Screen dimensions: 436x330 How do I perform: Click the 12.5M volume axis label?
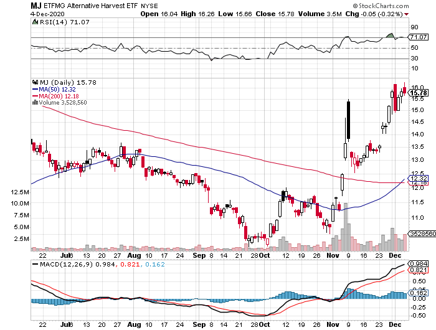[20, 192]
